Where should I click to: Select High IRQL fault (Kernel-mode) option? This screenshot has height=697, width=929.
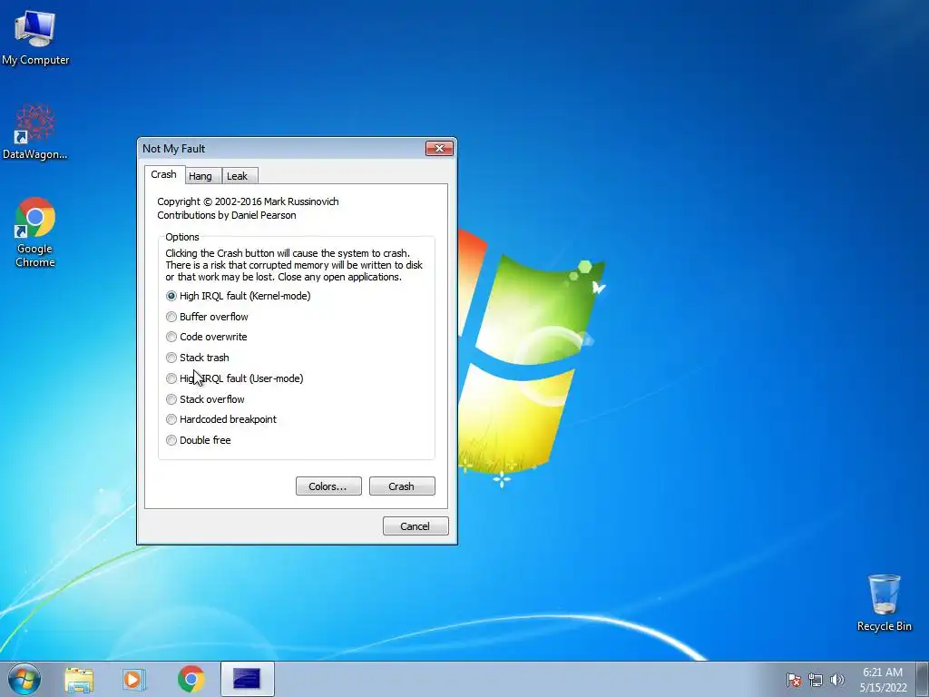coord(239,296)
